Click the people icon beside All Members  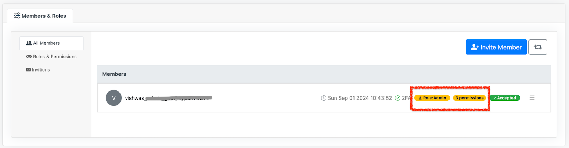[29, 43]
